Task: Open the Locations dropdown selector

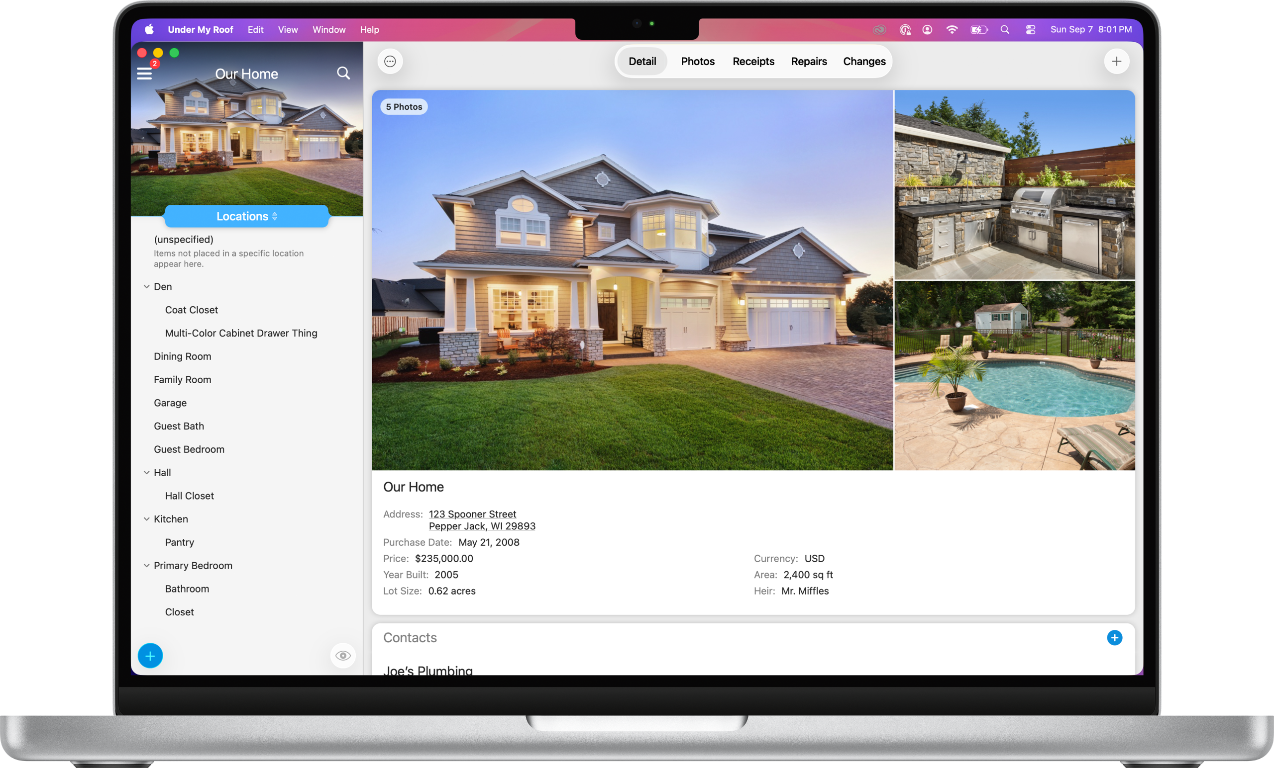Action: (246, 216)
